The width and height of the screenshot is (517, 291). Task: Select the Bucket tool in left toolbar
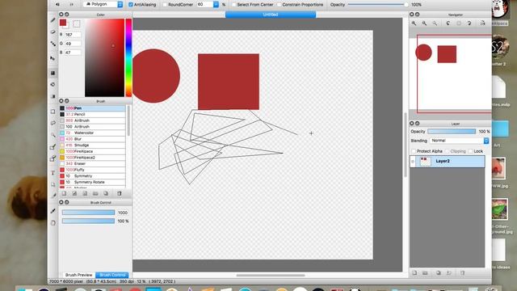coord(53,84)
